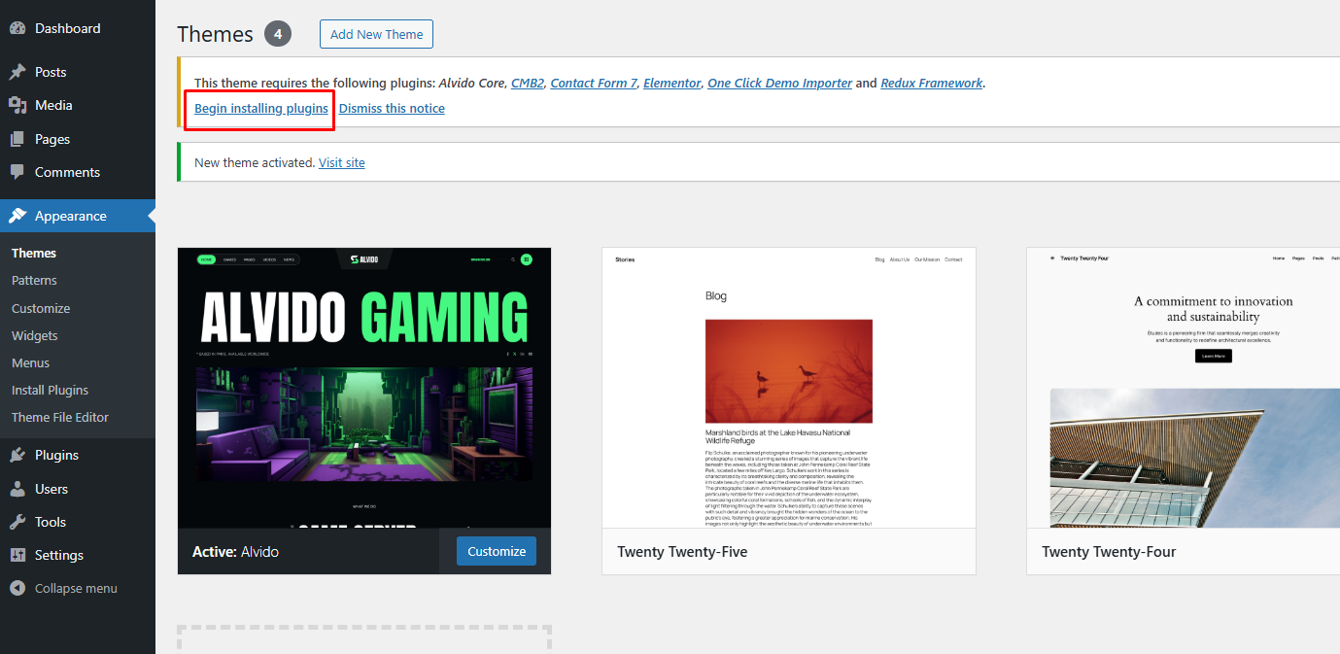The height and width of the screenshot is (654, 1340).
Task: Select the Twenty Twenty-Five theme screenshot
Action: coord(789,388)
